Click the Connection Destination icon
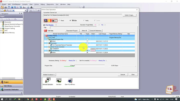The height and width of the screenshot is (101, 180). (x=2, y=89)
